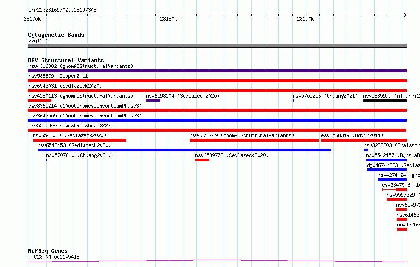Click the nsv6546020 Sedlazeck2020 label

[69, 135]
